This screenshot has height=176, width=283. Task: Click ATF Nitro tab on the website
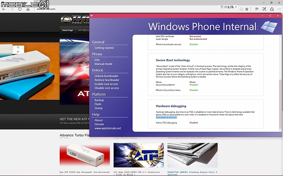click(x=83, y=31)
